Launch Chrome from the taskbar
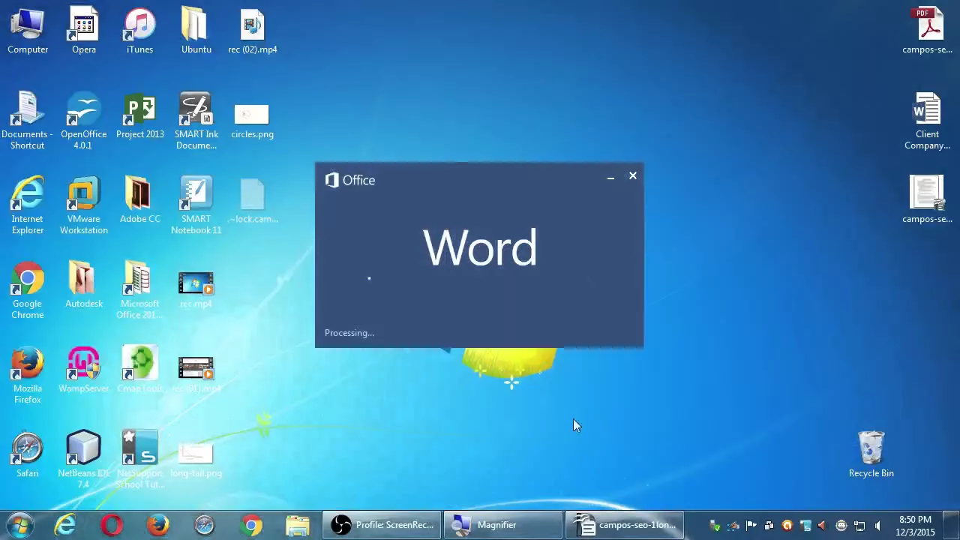This screenshot has height=540, width=960. click(x=251, y=525)
